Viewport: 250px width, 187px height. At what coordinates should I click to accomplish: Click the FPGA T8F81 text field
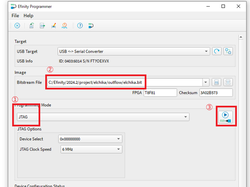coord(160,93)
